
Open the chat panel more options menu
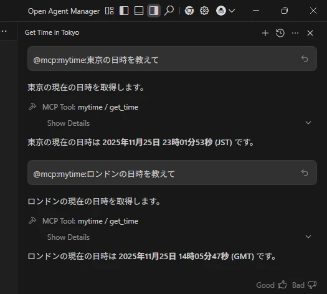(x=295, y=33)
